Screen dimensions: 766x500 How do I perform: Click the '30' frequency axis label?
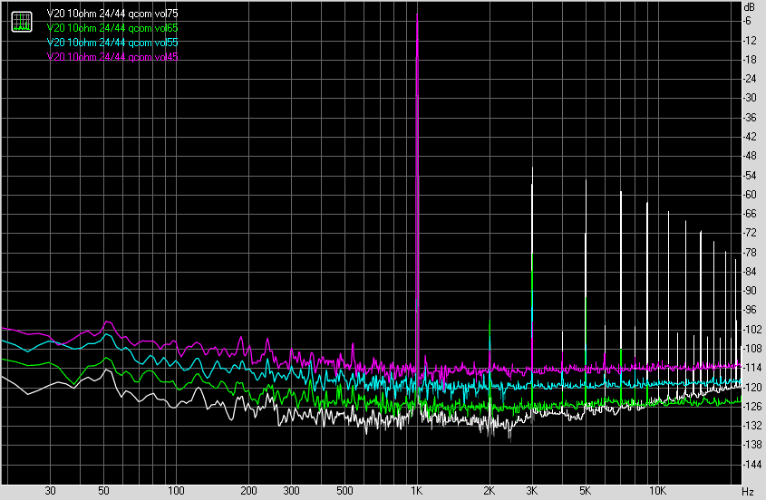[51, 491]
